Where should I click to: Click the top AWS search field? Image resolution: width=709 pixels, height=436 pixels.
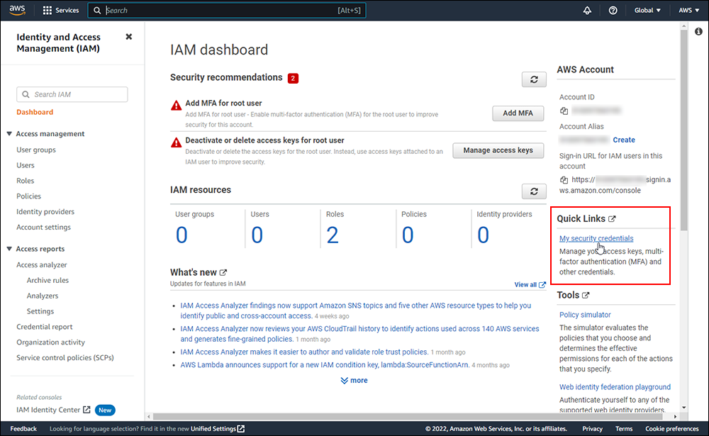pyautogui.click(x=227, y=11)
